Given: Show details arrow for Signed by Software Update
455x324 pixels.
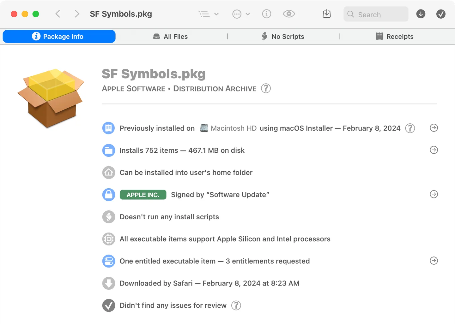Looking at the screenshot, I should click(434, 194).
